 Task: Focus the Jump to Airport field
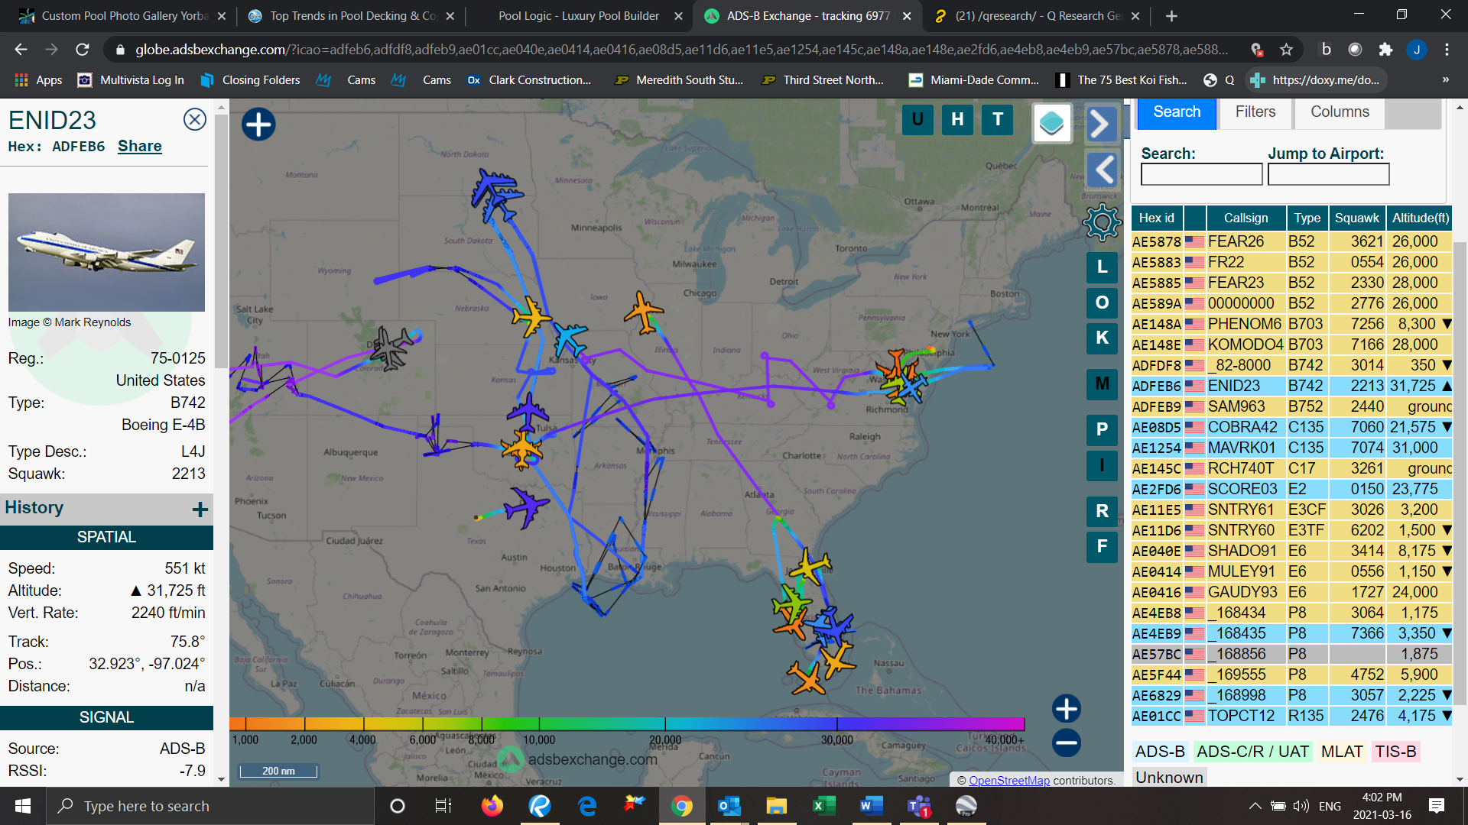[x=1328, y=175]
